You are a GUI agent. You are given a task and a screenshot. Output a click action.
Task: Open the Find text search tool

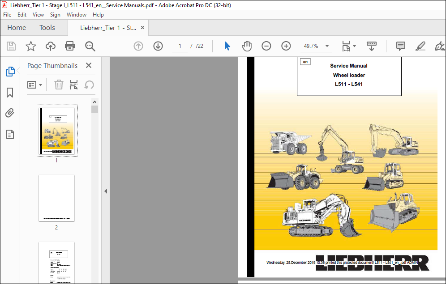click(90, 46)
